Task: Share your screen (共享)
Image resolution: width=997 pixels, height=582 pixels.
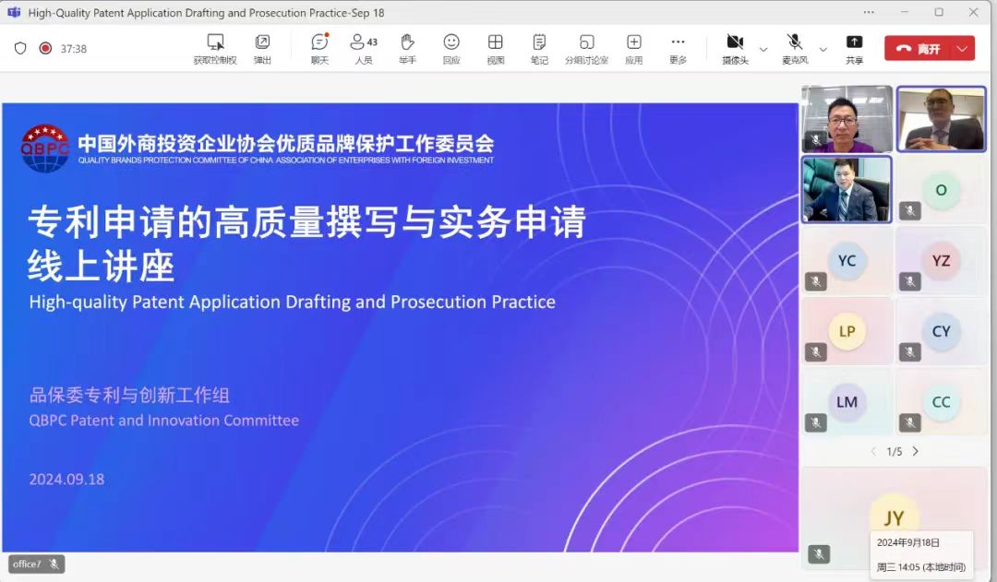Action: (854, 48)
